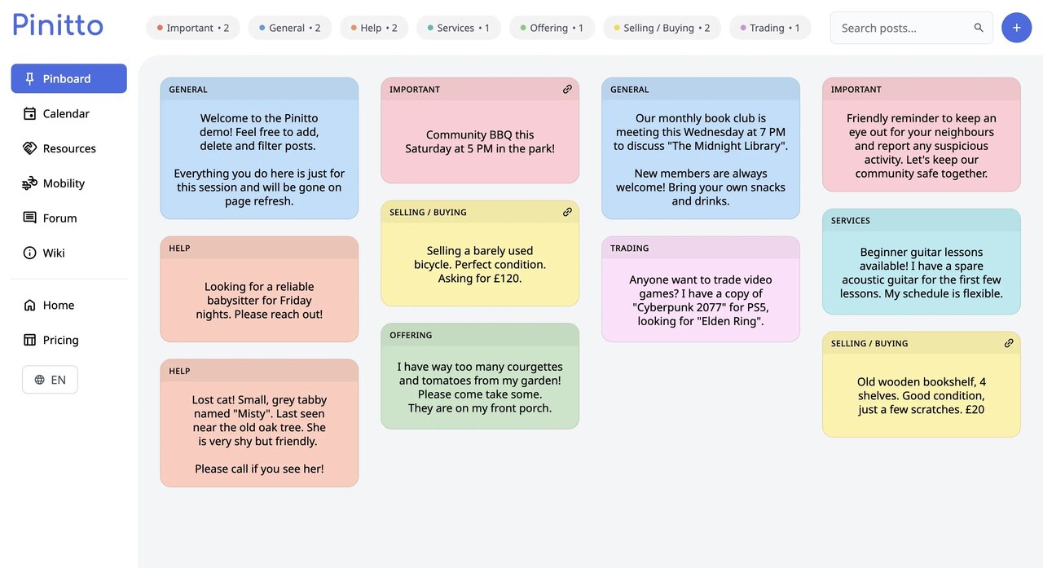Click the paperclip icon on the bicycle selling post
The height and width of the screenshot is (568, 1043).
coord(567,212)
